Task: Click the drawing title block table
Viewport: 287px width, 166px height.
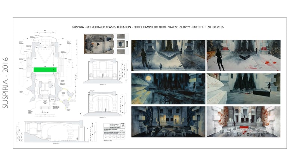Action: [x=114, y=131]
